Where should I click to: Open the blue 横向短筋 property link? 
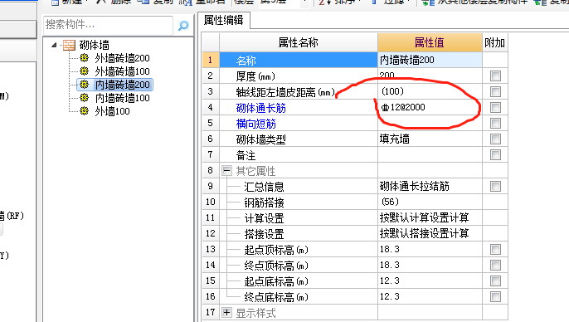255,124
